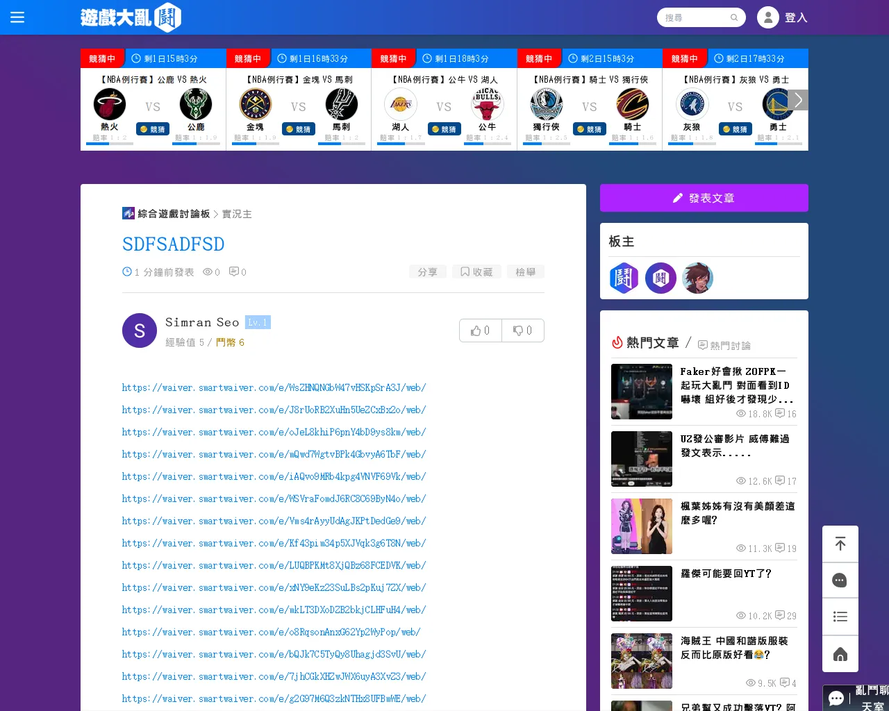Toggle the thumbs down dislike button
This screenshot has height=711, width=889.
[x=522, y=331]
